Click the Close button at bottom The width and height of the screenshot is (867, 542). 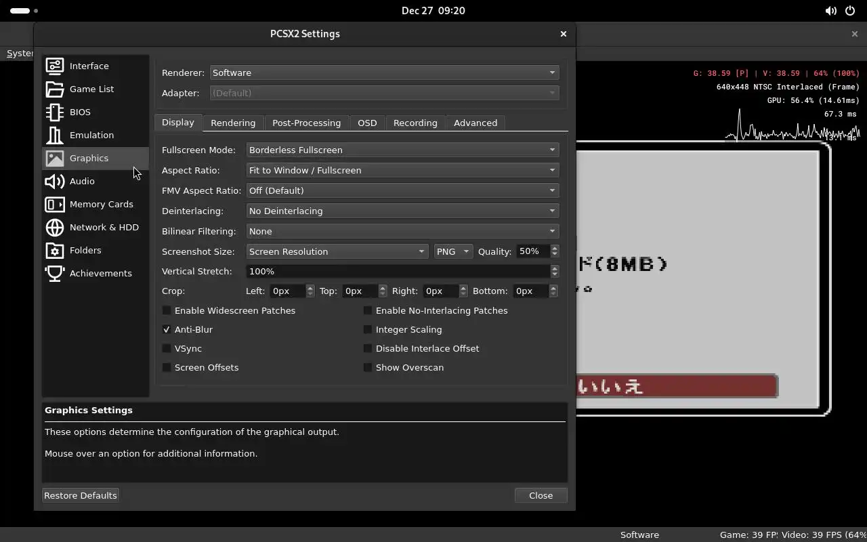click(541, 495)
